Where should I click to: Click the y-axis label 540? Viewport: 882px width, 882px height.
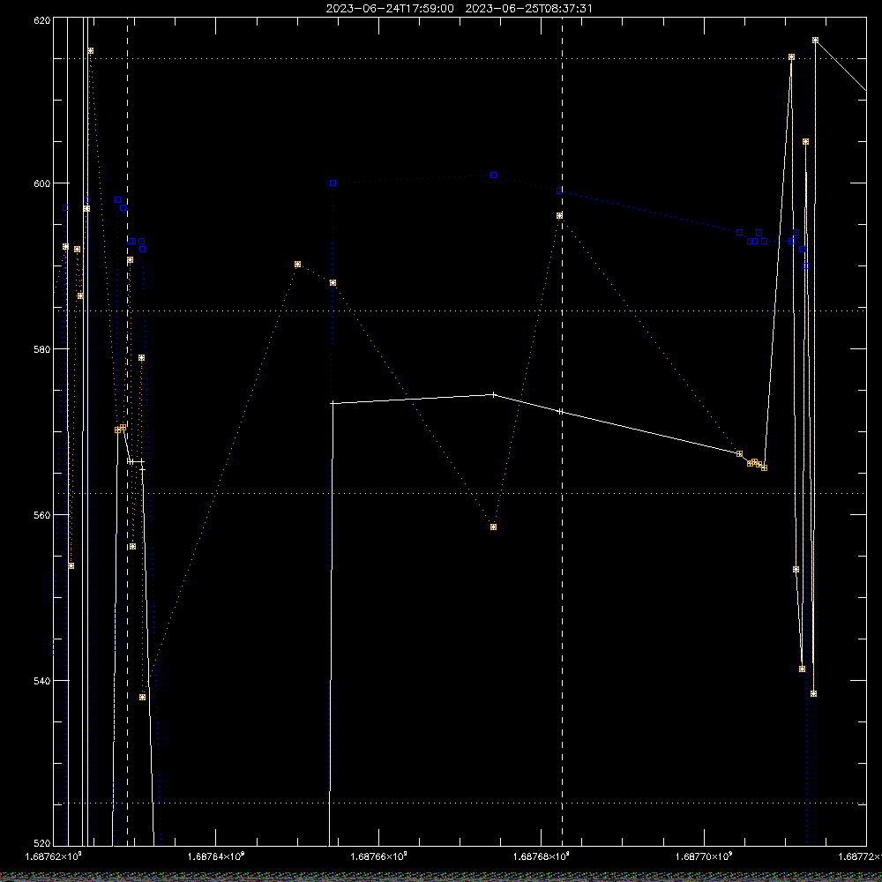tap(42, 681)
